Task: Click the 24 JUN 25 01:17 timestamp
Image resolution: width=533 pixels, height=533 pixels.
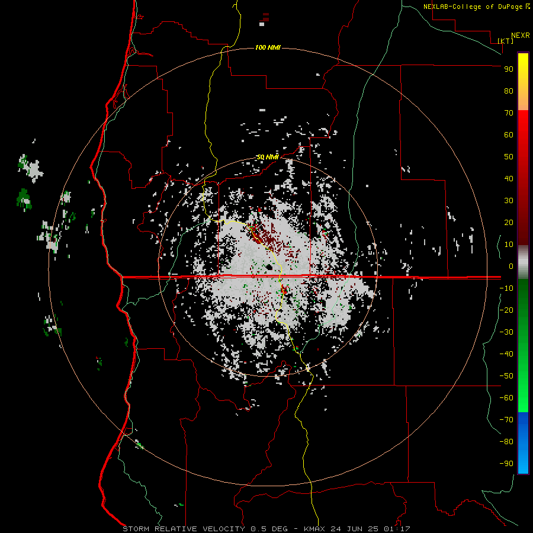Action: pos(371,529)
